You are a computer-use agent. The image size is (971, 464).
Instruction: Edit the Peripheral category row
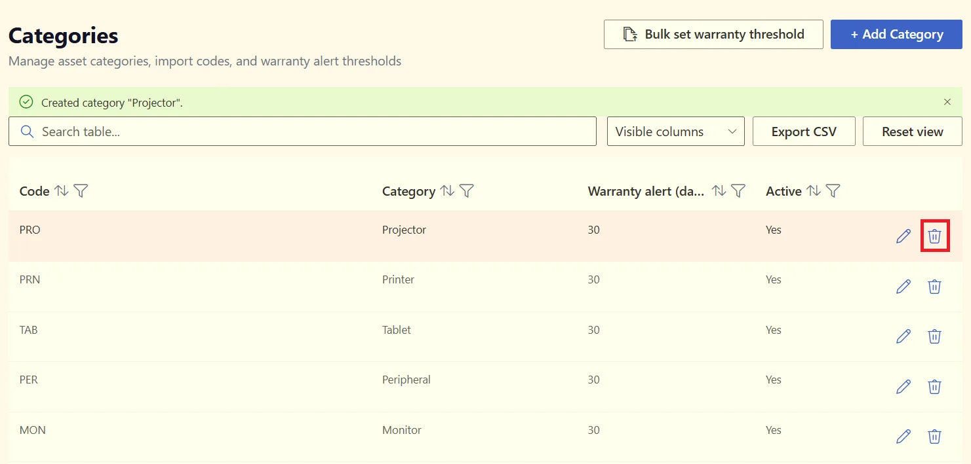(x=903, y=386)
